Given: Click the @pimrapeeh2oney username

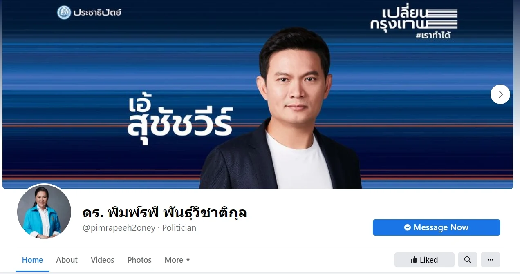Looking at the screenshot, I should [x=119, y=228].
